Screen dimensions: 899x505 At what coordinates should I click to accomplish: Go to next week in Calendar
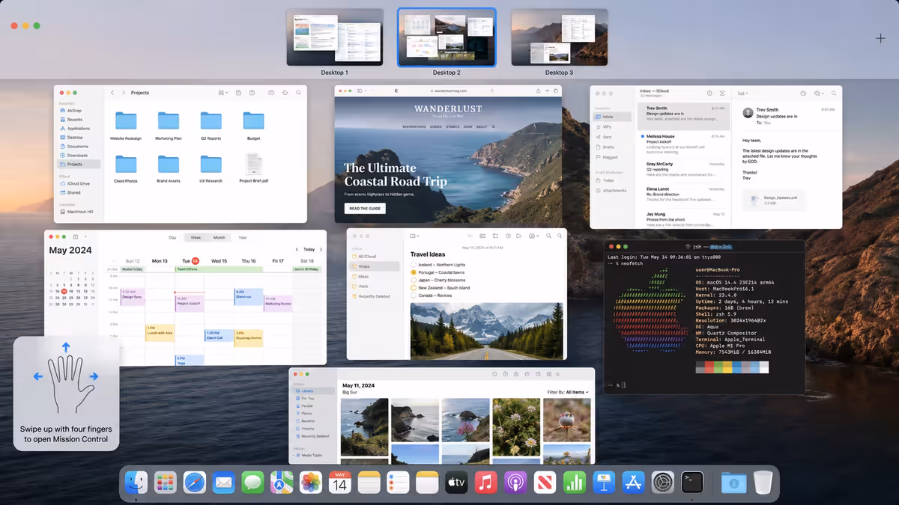point(321,249)
